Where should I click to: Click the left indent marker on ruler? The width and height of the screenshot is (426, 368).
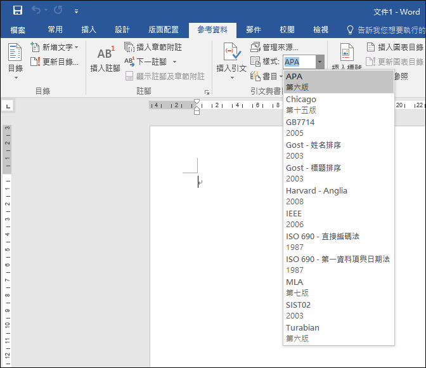[x=197, y=112]
